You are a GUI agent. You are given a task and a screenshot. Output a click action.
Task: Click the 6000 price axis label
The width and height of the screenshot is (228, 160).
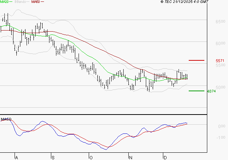coord(220,43)
